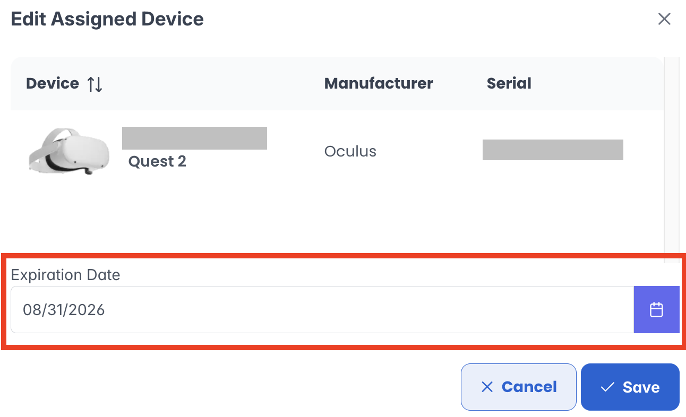Select the Quest 2 device name

(157, 161)
